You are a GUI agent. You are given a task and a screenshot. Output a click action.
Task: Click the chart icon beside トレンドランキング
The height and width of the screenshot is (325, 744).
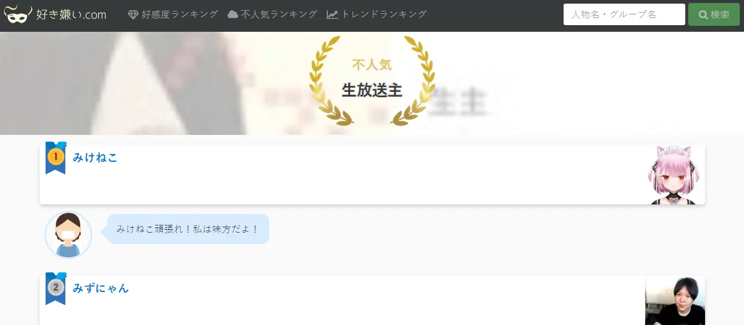pos(332,14)
